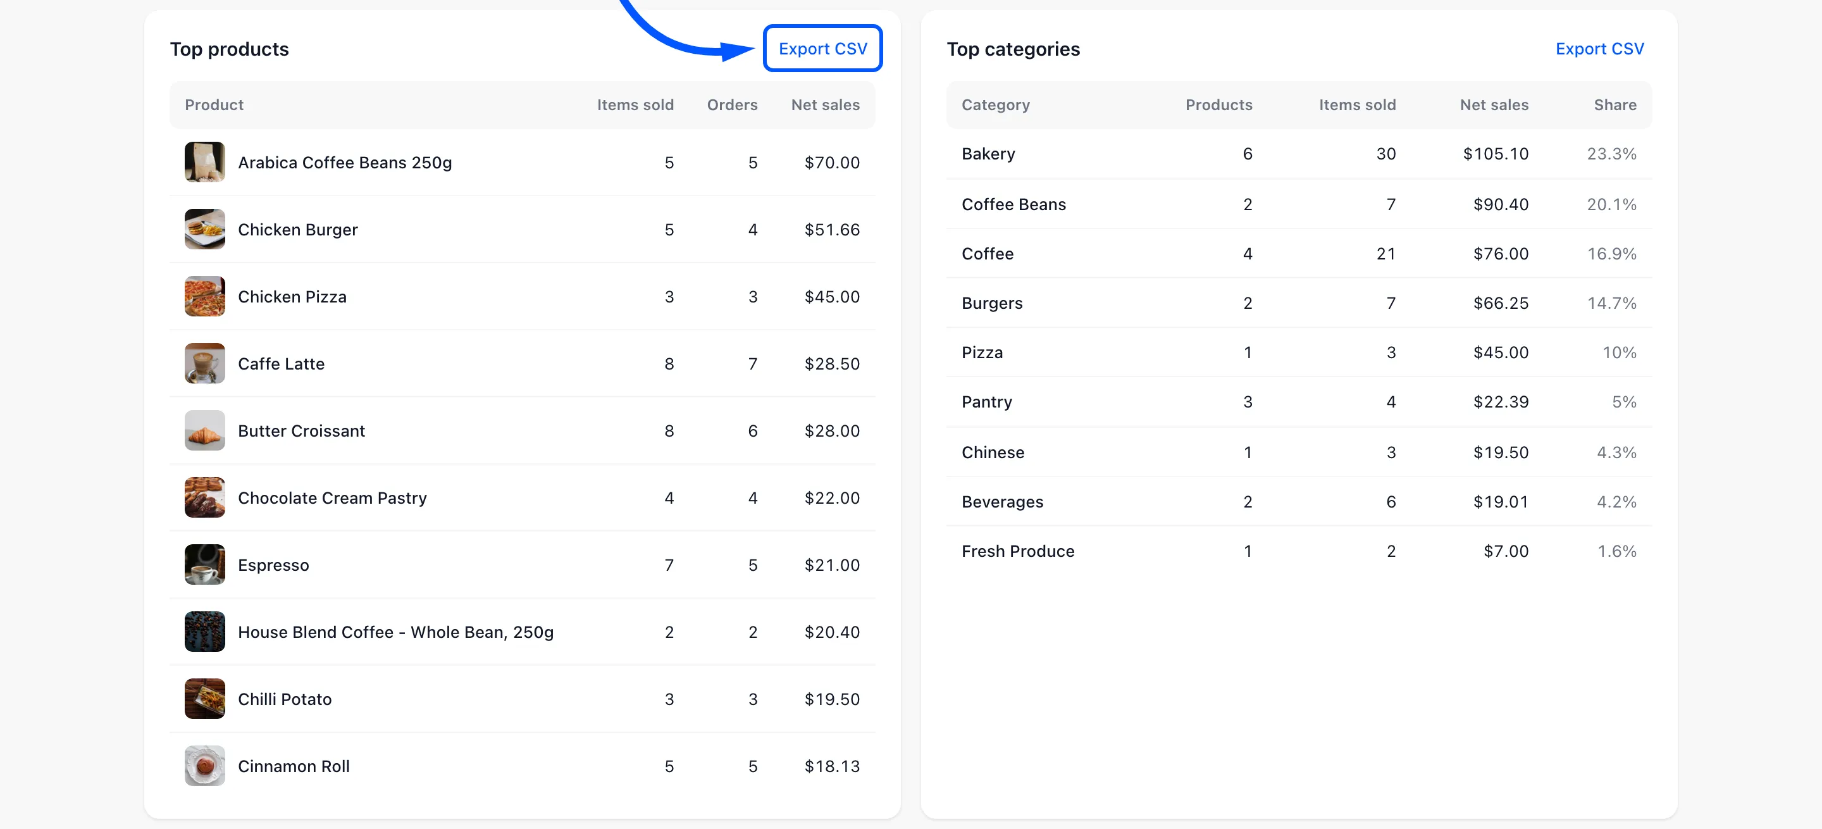
Task: Click Export CSV for Top products
Action: pos(822,49)
